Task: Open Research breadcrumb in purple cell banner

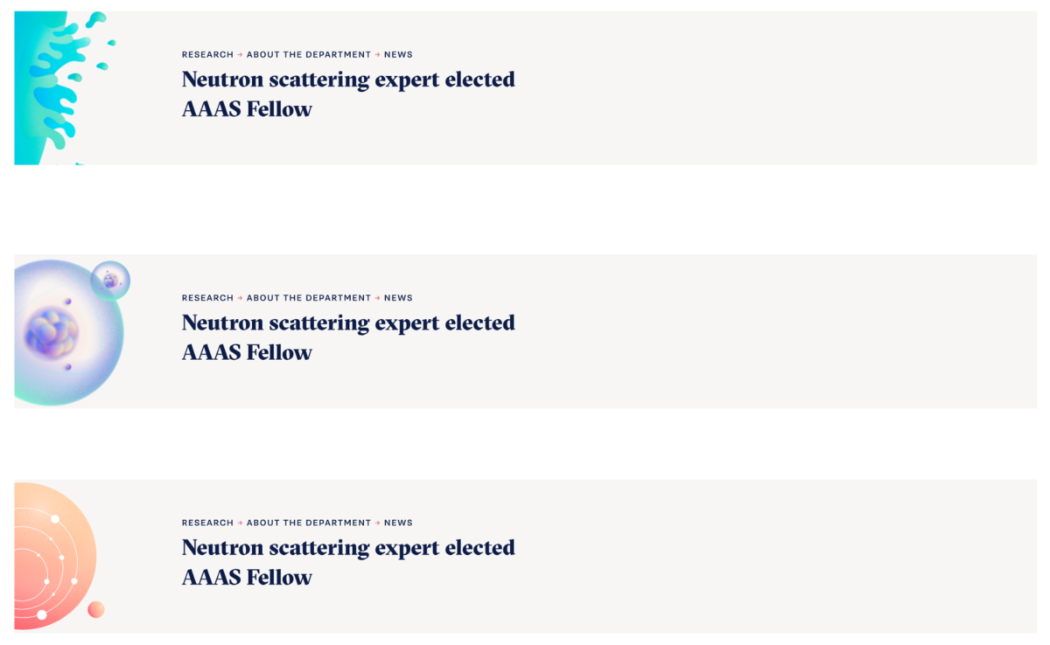Action: point(207,298)
